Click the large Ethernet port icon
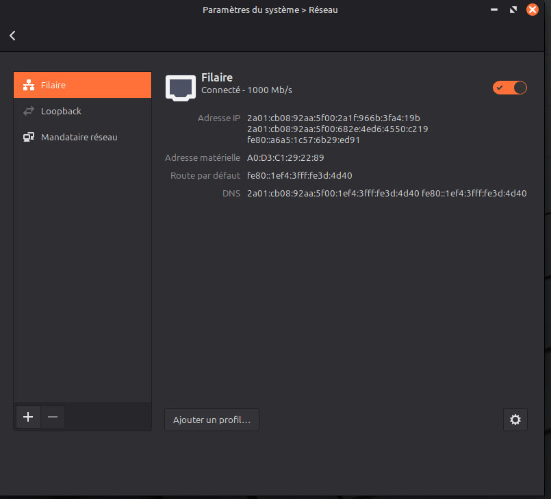 (180, 88)
